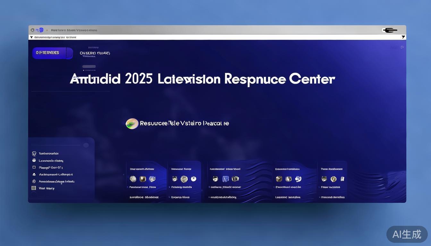
Task: Switch to the second header tab next to the pill
Action: click(95, 53)
